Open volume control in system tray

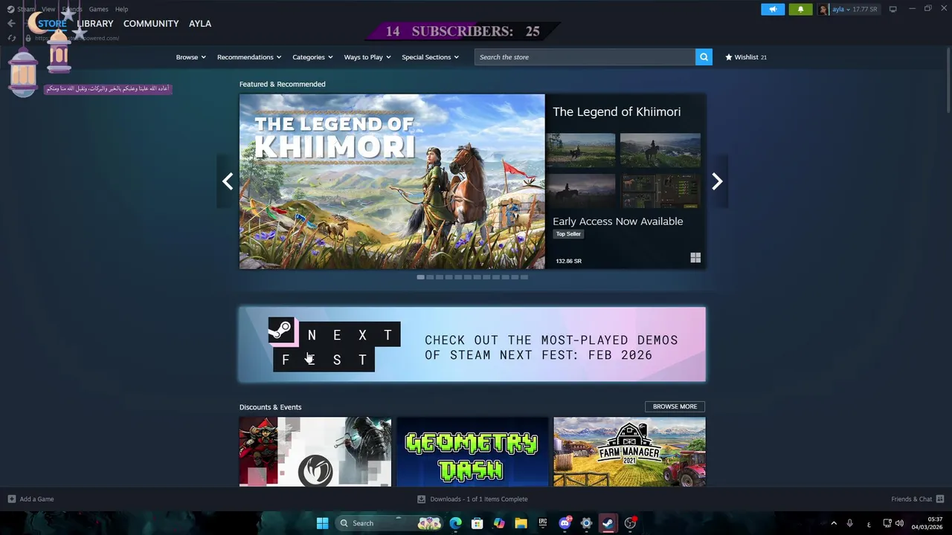pos(900,523)
